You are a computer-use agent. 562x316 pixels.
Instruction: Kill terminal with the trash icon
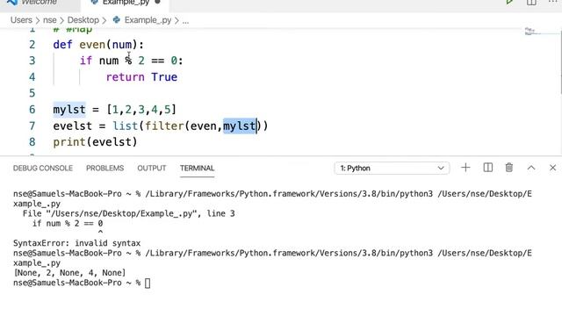509,168
